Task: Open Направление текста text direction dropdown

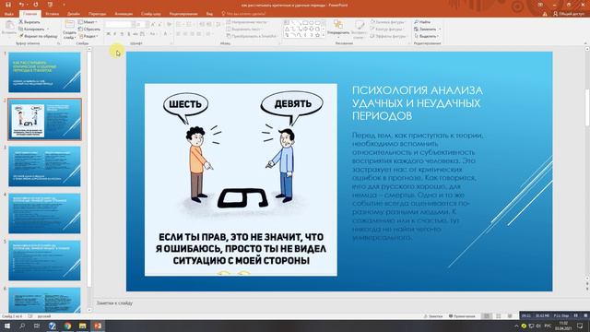Action: (x=247, y=22)
